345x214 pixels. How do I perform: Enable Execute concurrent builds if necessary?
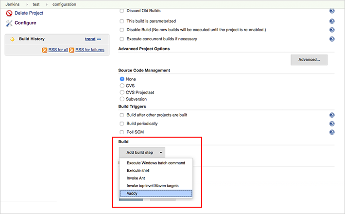click(x=121, y=39)
